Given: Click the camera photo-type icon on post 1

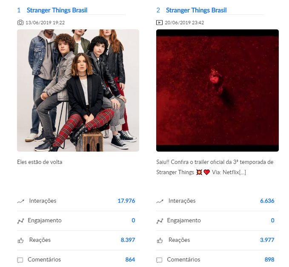Looking at the screenshot, I should (x=20, y=23).
